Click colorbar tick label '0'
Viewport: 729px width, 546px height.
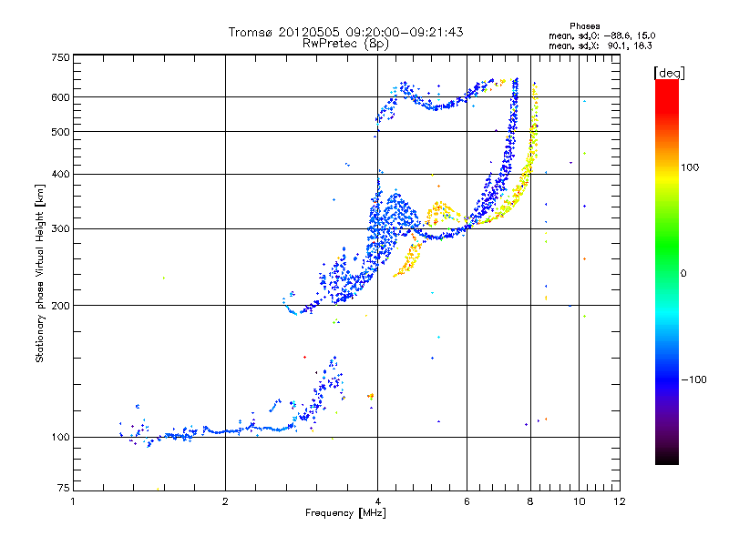[x=683, y=274]
